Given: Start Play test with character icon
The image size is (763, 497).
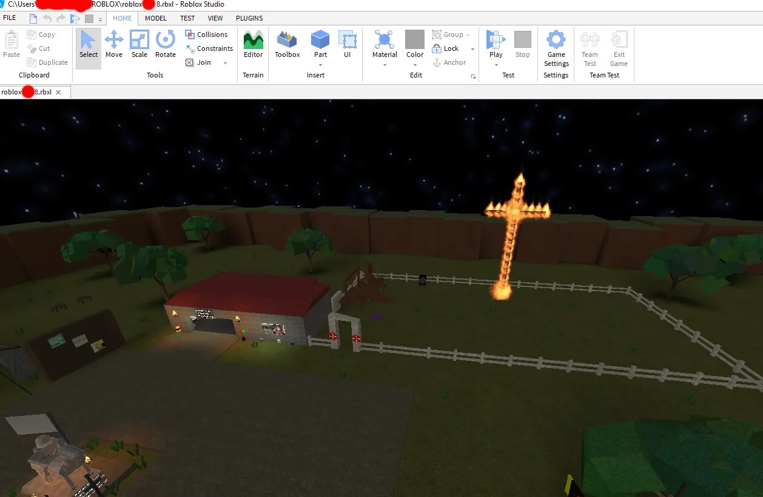Looking at the screenshot, I should point(496,41).
